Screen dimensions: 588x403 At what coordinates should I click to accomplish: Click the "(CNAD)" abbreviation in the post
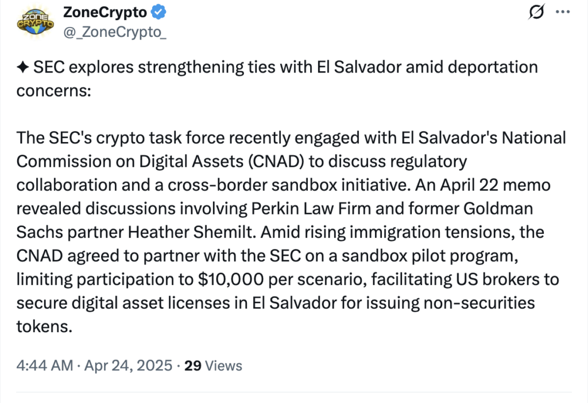pos(276,162)
